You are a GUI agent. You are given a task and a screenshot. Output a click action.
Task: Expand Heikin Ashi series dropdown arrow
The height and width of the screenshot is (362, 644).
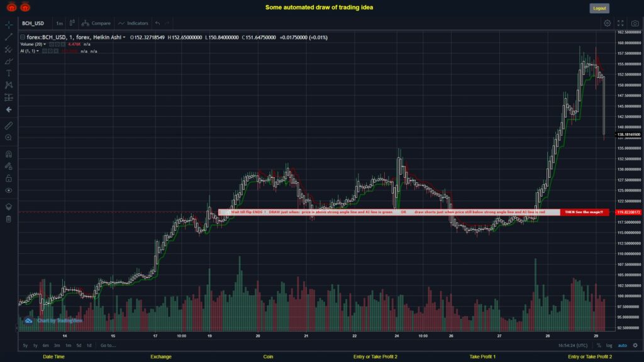[124, 37]
